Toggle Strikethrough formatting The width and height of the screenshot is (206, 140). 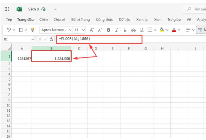(133, 30)
